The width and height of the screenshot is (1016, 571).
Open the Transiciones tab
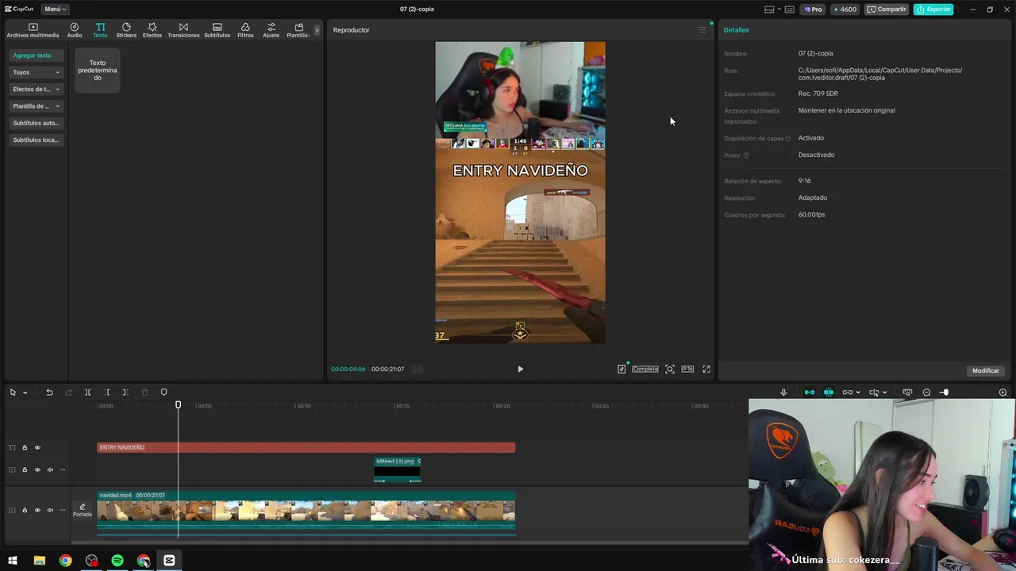(x=183, y=30)
